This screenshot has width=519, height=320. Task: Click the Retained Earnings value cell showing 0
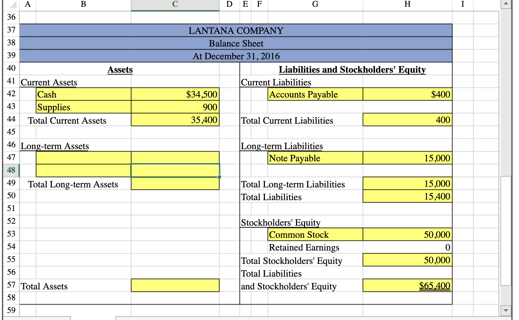point(407,247)
